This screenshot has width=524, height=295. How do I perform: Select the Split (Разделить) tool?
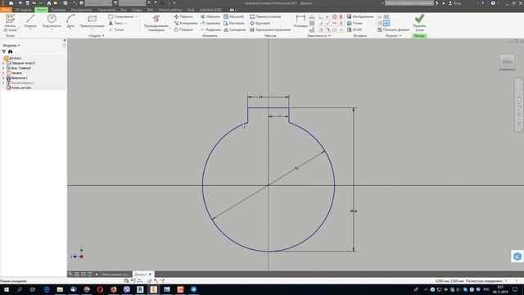pos(210,29)
